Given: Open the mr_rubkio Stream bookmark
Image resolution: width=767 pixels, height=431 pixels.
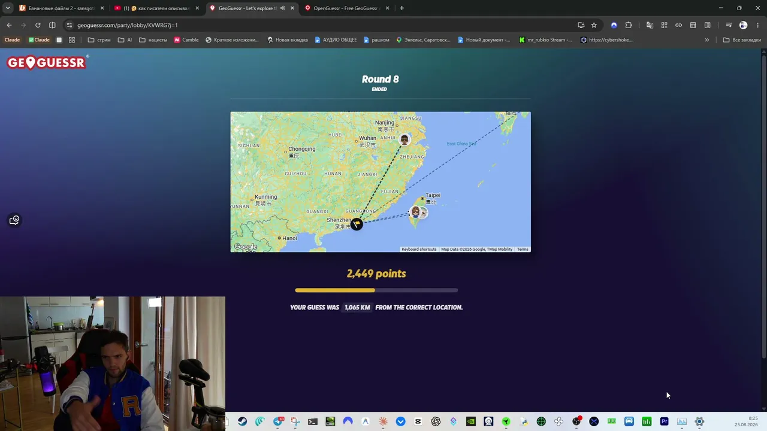Looking at the screenshot, I should coord(545,40).
